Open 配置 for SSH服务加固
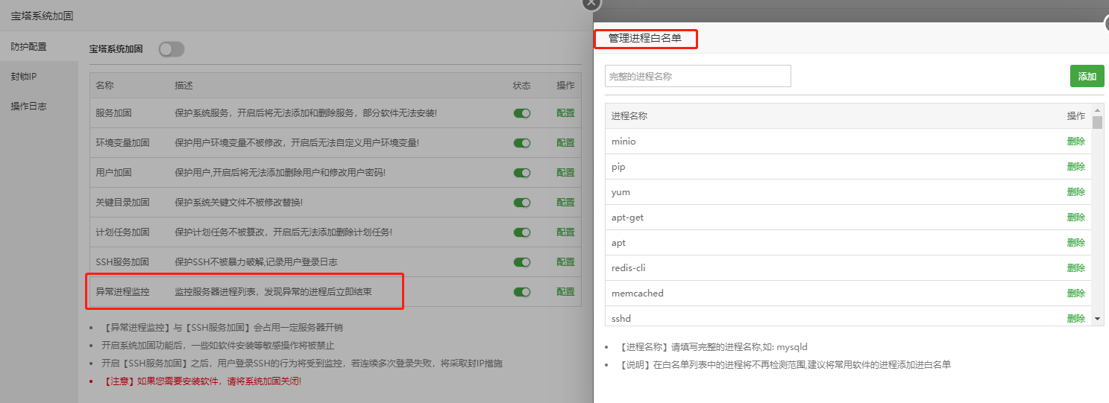 point(565,262)
